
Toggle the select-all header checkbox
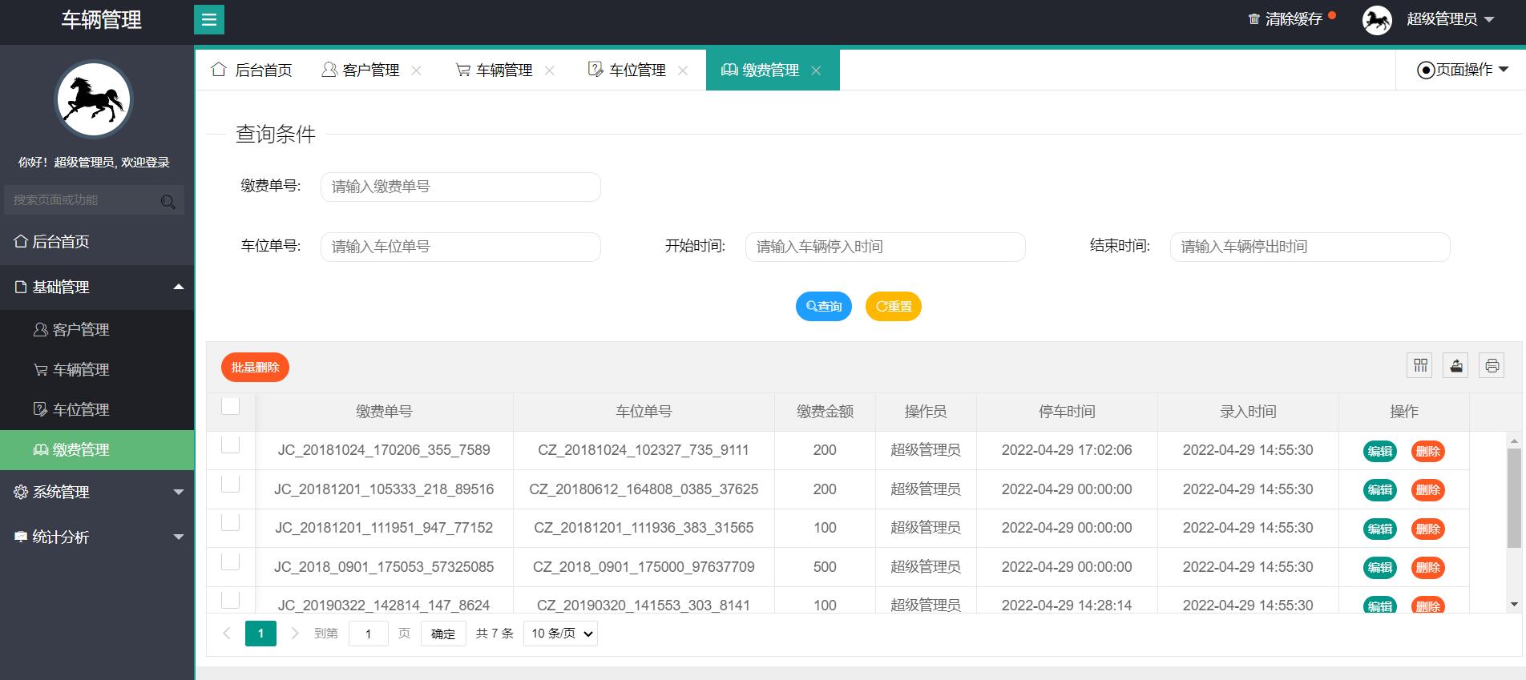pos(230,406)
